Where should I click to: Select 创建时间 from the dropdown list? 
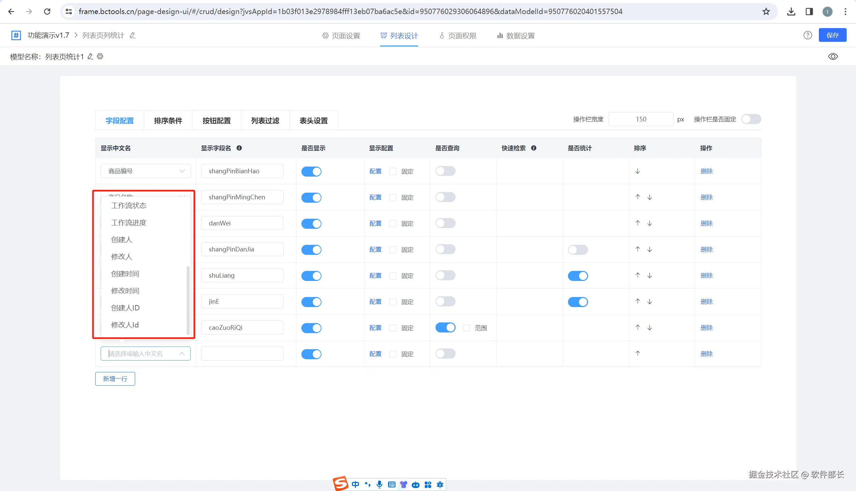[x=125, y=274]
